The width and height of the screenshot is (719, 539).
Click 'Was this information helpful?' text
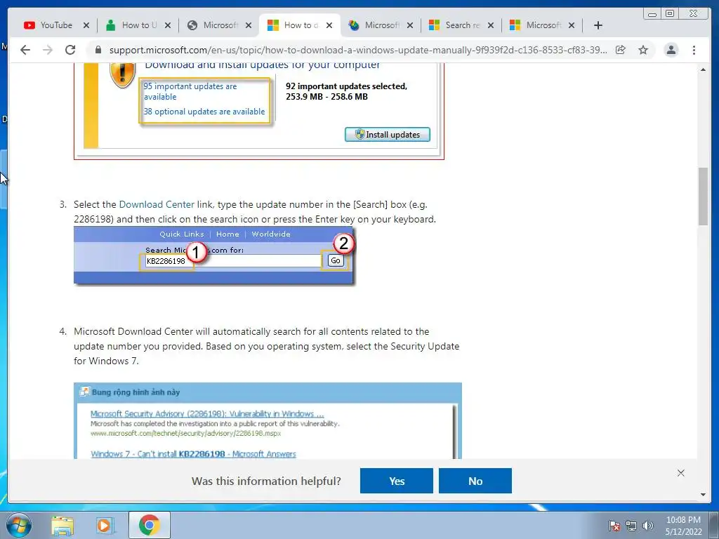coord(266,481)
